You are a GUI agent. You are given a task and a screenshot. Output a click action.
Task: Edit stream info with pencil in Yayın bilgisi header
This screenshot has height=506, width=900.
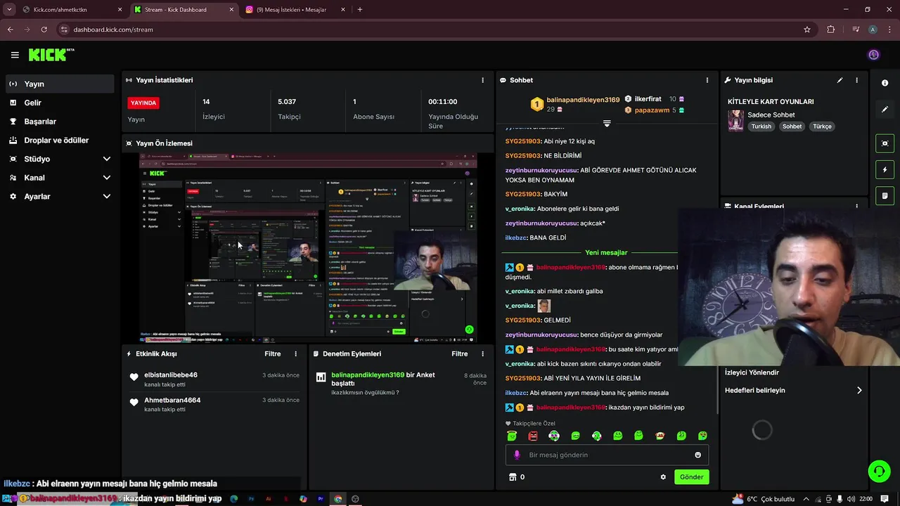pos(840,80)
